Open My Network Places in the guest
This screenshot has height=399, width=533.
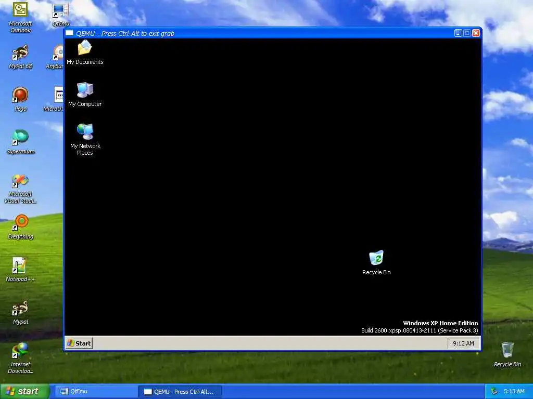click(85, 139)
